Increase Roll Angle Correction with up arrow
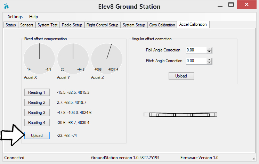The width and height of the screenshot is (259, 164). (x=209, y=49)
